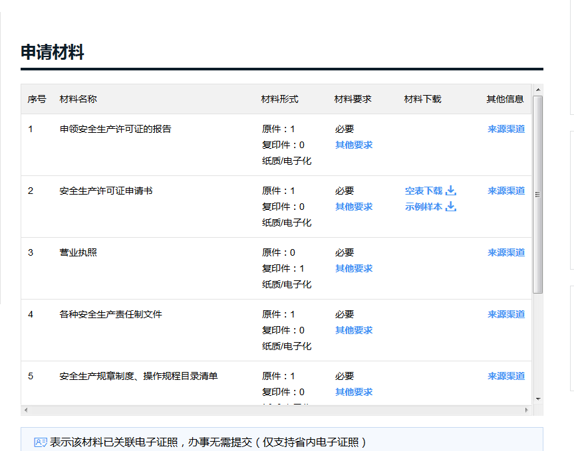574x451 pixels.
Task: Click the horizontal scroll right arrow
Action: [527, 410]
